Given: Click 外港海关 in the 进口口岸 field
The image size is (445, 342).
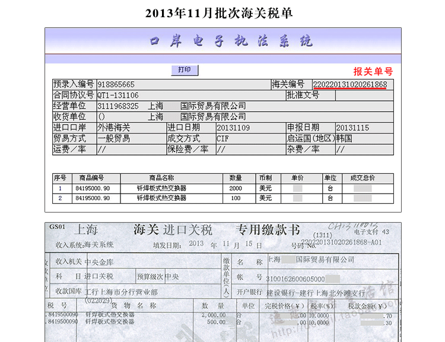Looking at the screenshot, I should click(114, 128).
